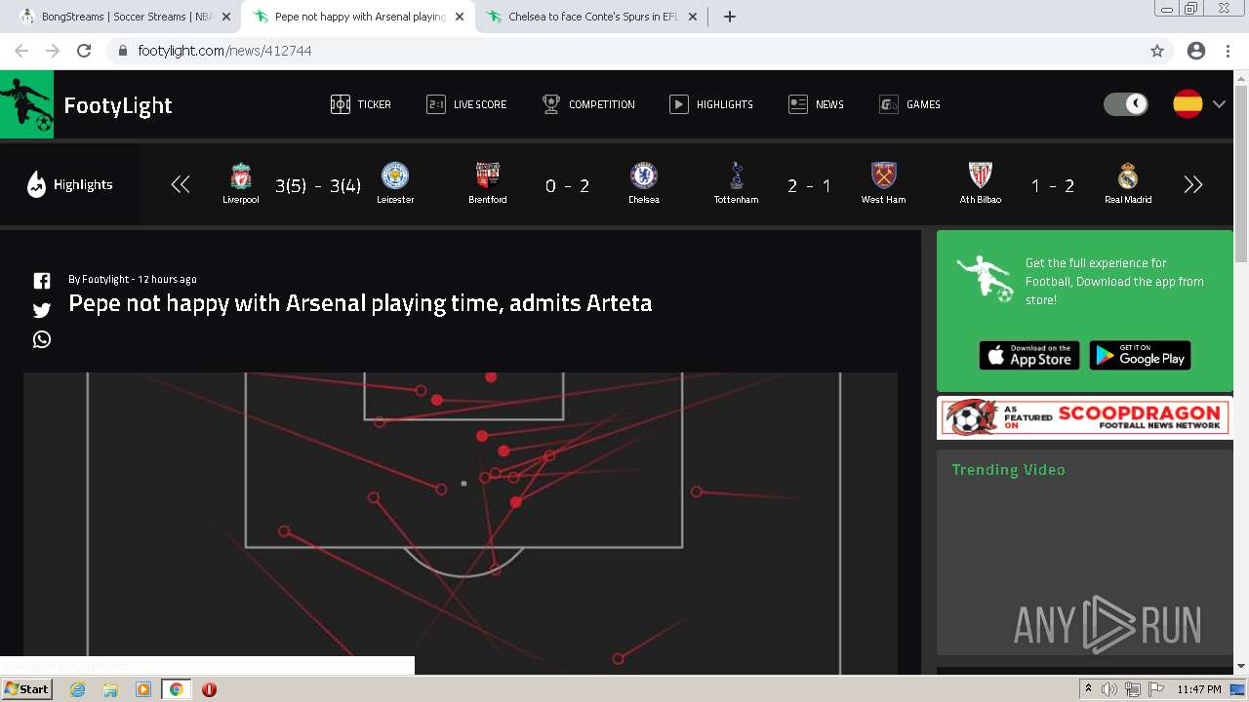Click the article headline about Pepe
This screenshot has width=1249, height=702.
point(360,303)
